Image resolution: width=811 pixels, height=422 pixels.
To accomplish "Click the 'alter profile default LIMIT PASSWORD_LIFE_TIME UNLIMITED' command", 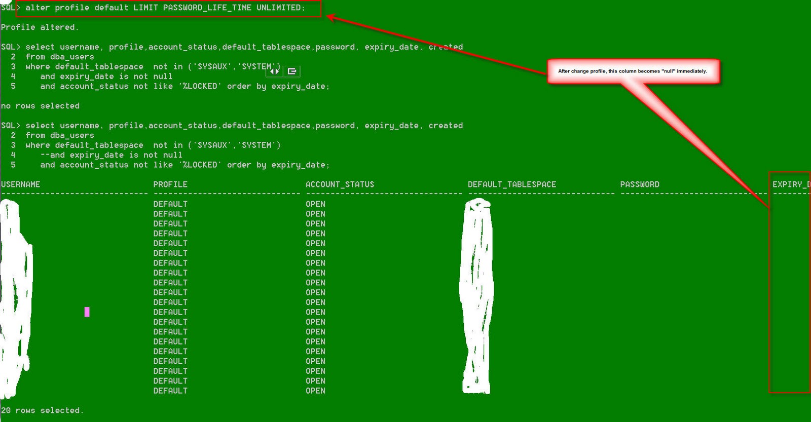I will click(165, 8).
